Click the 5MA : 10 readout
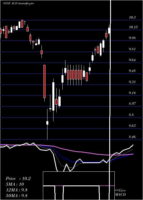143x200 pixels. click(15, 184)
